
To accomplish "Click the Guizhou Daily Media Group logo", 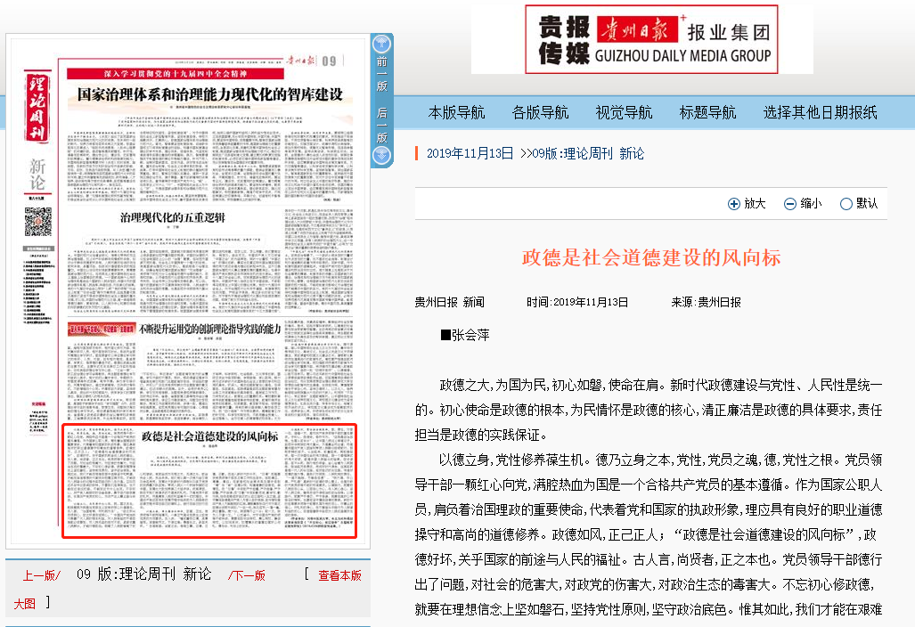I will (650, 40).
